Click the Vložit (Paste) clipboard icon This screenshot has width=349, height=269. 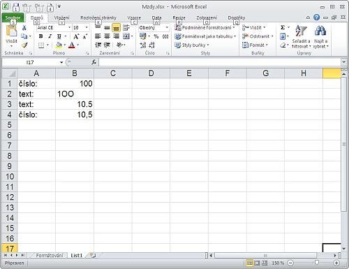click(11, 31)
